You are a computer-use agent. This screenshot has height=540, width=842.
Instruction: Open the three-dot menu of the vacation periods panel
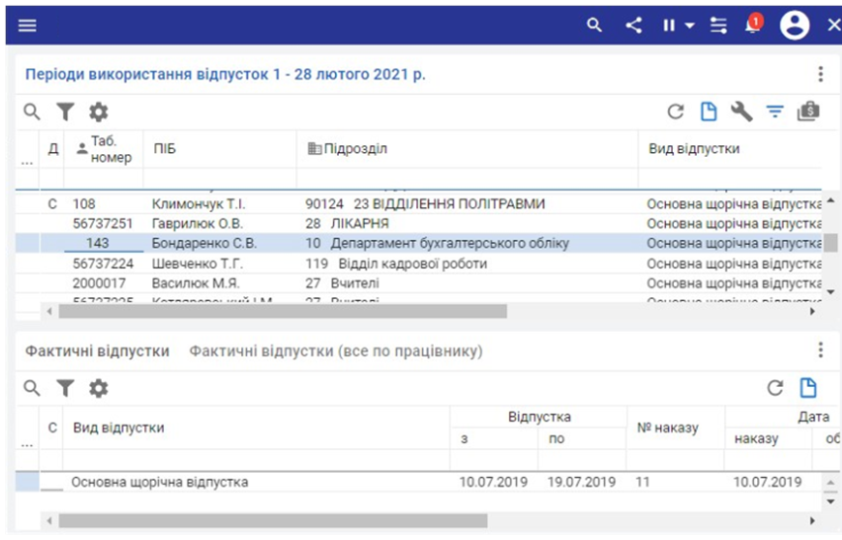[820, 74]
